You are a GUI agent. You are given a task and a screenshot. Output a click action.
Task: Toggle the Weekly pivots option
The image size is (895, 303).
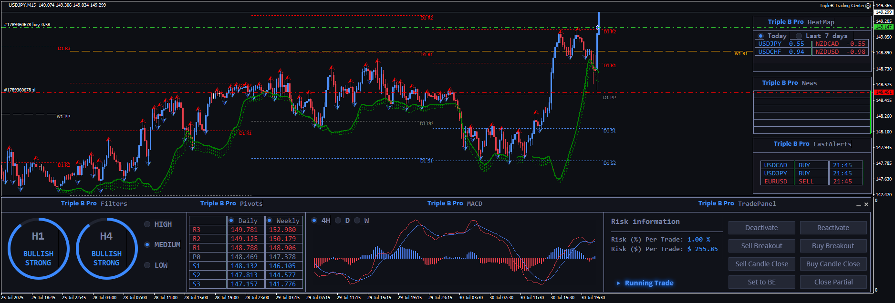click(x=270, y=221)
